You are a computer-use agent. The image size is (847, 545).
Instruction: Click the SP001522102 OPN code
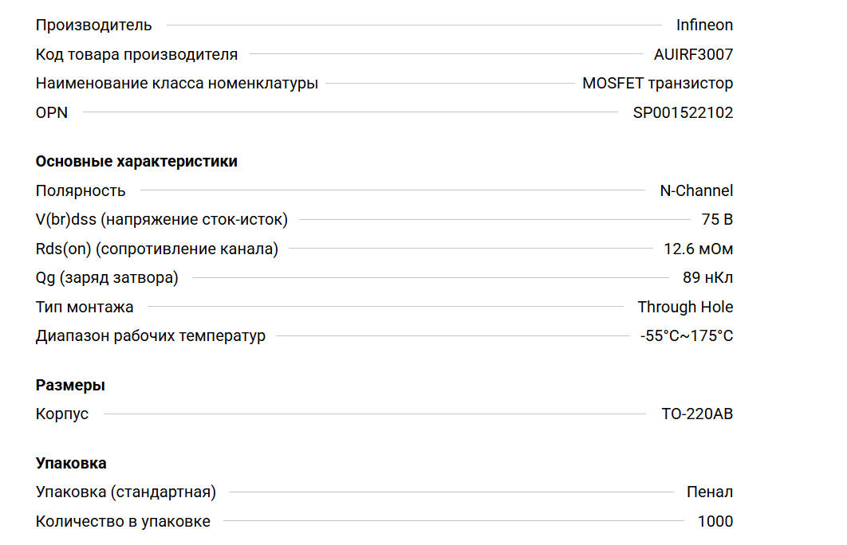683,112
